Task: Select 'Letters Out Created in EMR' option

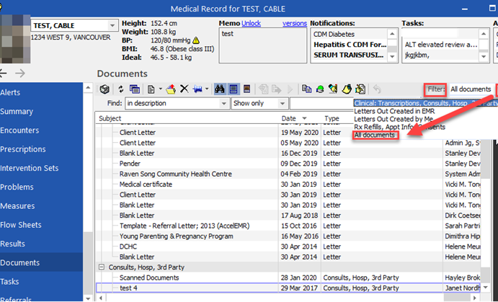Action: click(x=394, y=111)
